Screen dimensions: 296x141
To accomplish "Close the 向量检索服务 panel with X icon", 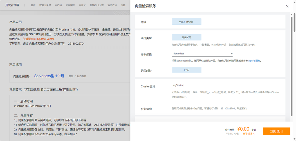I will [x=287, y=6].
